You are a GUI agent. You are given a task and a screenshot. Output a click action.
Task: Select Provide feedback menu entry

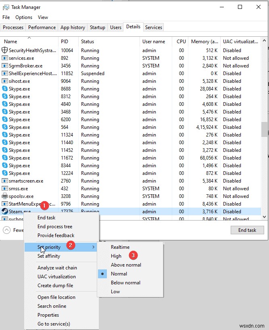[x=56, y=235]
